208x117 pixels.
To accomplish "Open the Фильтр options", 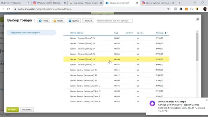I will point(88,21).
